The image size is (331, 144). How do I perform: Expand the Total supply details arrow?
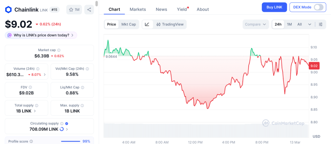point(35,111)
